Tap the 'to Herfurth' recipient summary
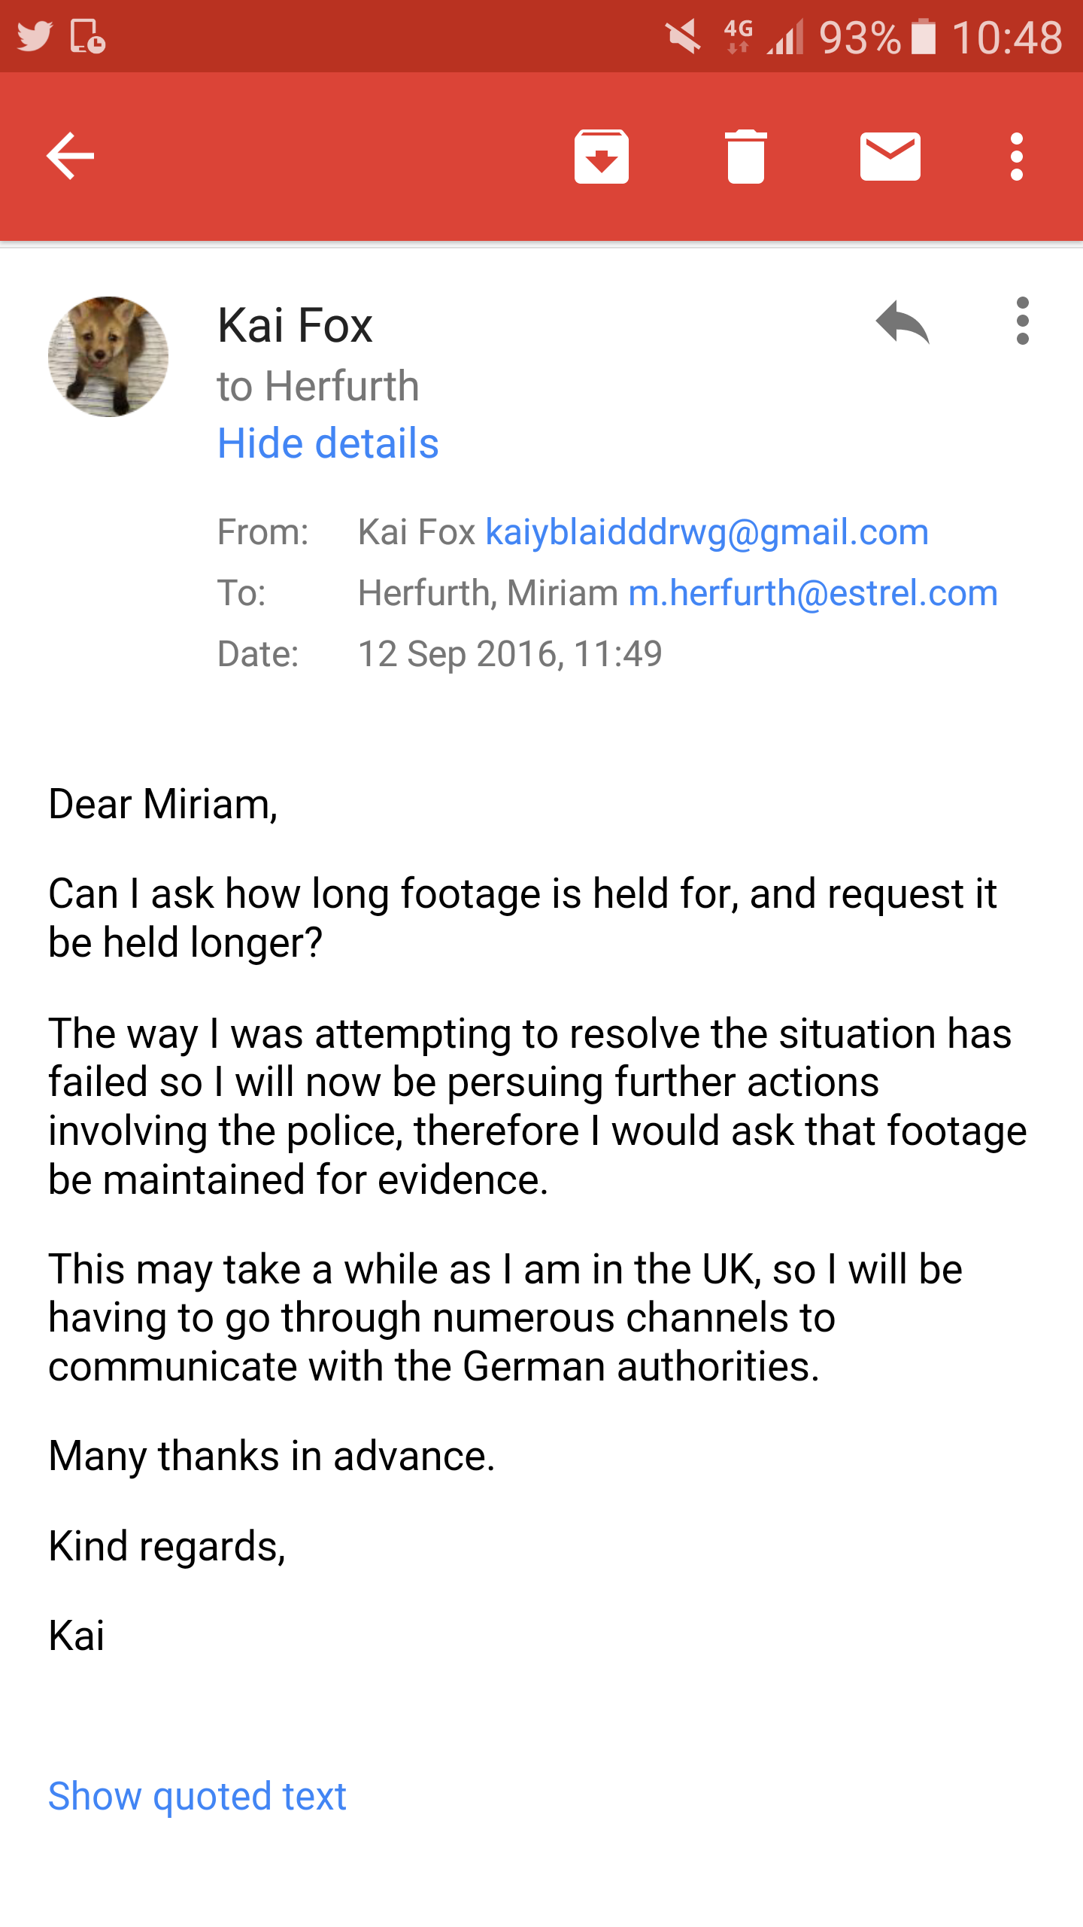1083x1927 pixels. coord(317,386)
